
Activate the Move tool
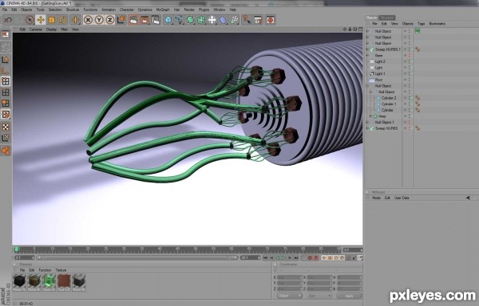[x=41, y=20]
